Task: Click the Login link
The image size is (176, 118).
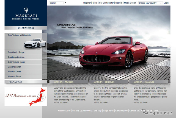Action: point(166,3)
